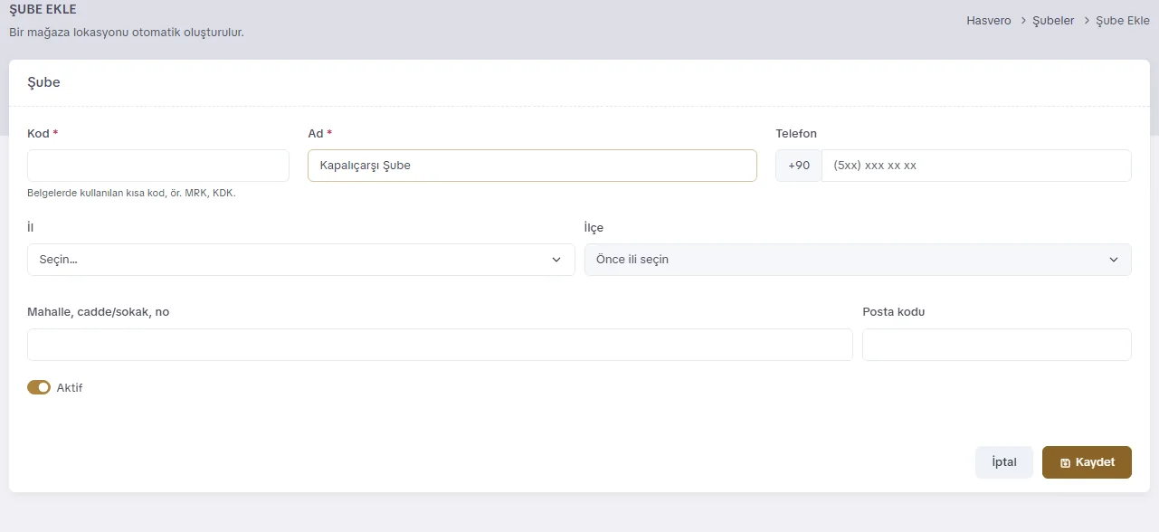1159x532 pixels.
Task: Click the Posta kodu input field
Action: pyautogui.click(x=997, y=345)
